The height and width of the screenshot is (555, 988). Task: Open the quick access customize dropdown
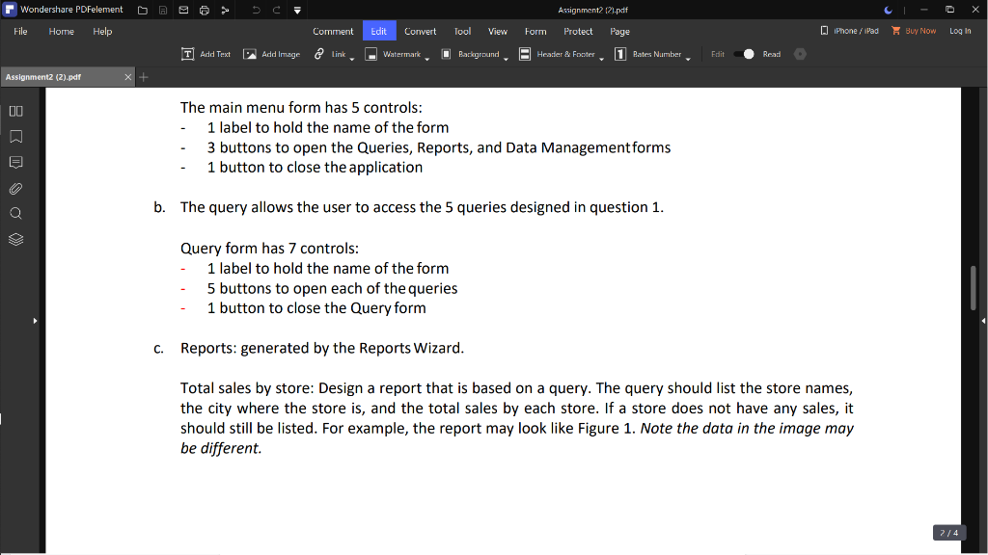tap(297, 10)
